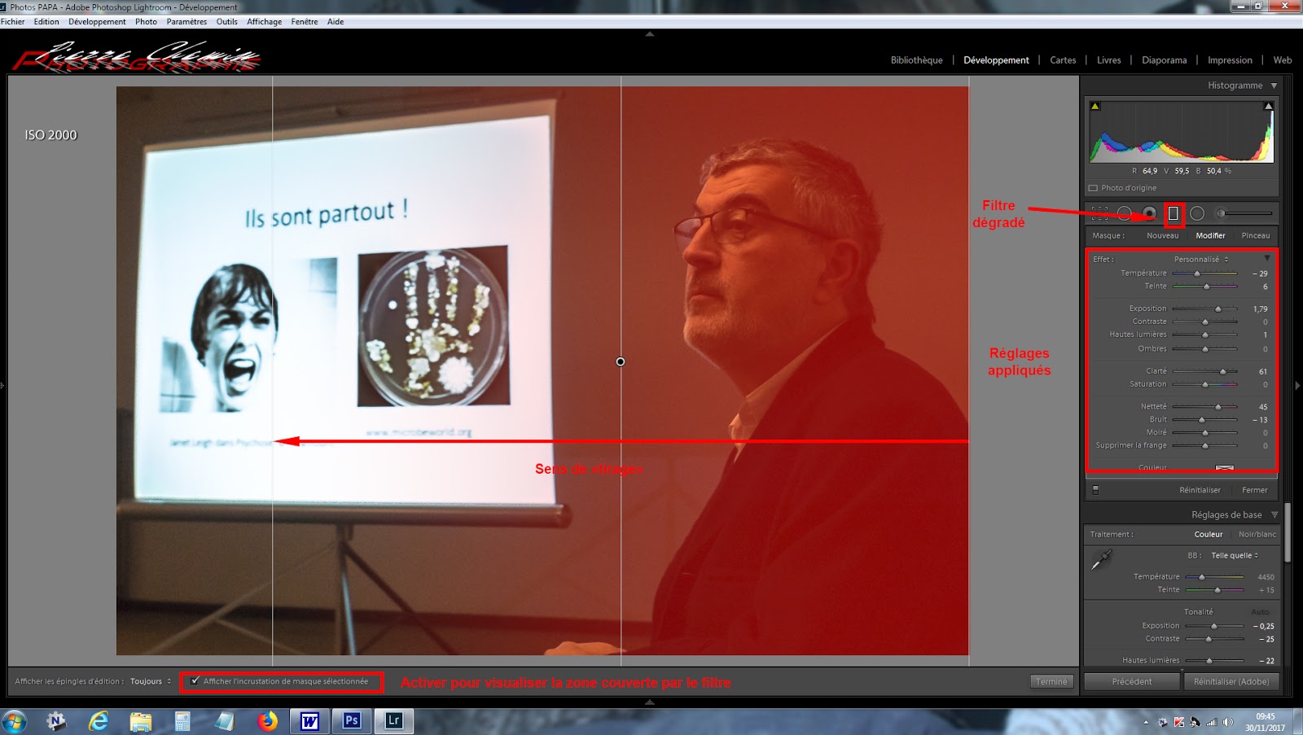Open Windows Explorer from the taskbar
Viewport: 1303px width, 735px height.
tap(141, 721)
